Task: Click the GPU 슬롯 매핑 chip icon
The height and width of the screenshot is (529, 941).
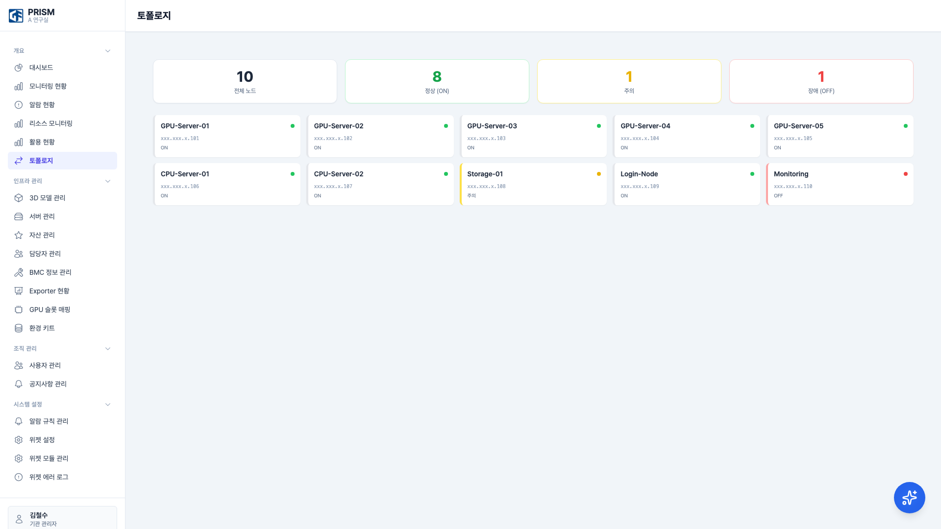Action: [19, 310]
